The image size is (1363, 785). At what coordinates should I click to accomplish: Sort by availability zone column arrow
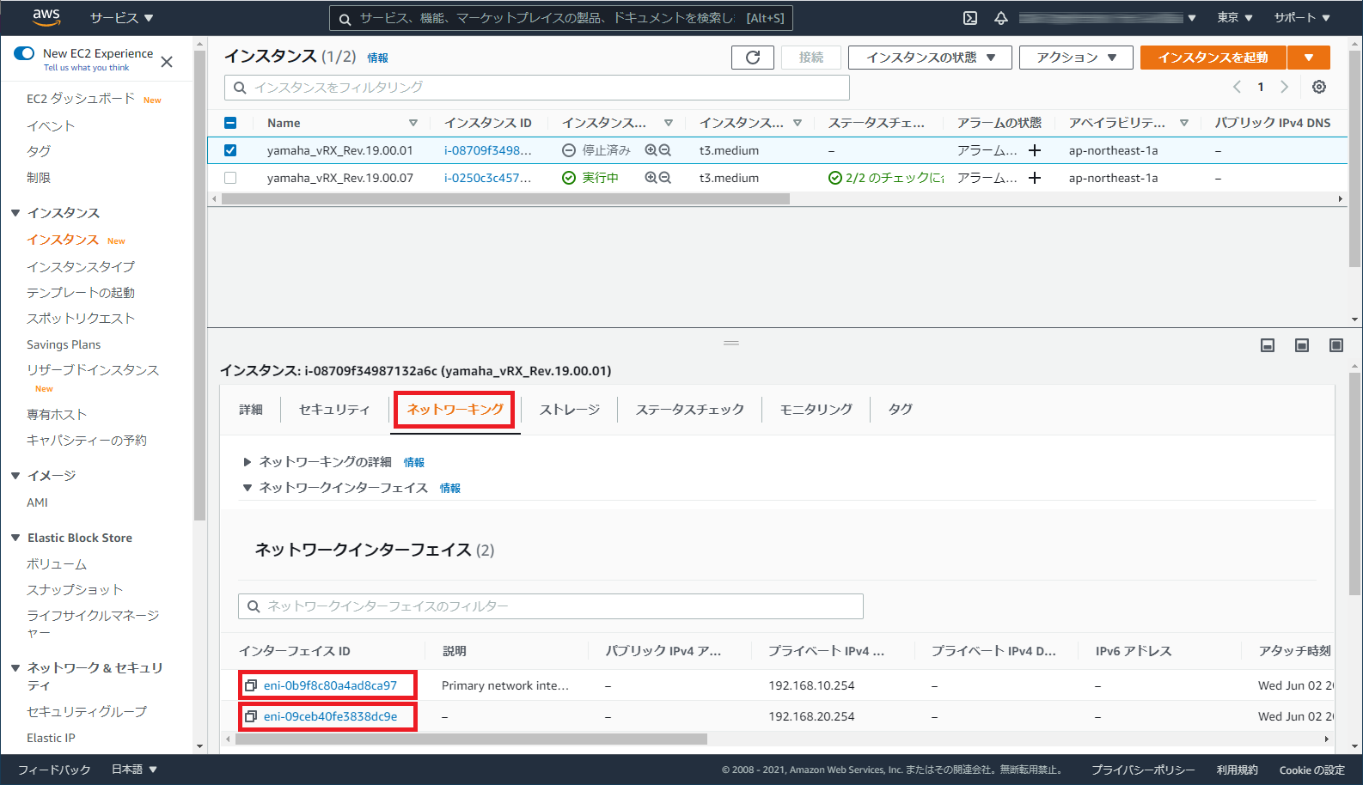pos(1184,123)
